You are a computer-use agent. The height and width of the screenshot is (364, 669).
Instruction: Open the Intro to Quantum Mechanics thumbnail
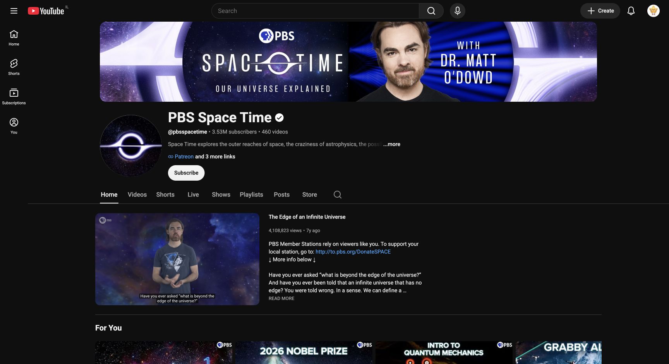tap(444, 352)
